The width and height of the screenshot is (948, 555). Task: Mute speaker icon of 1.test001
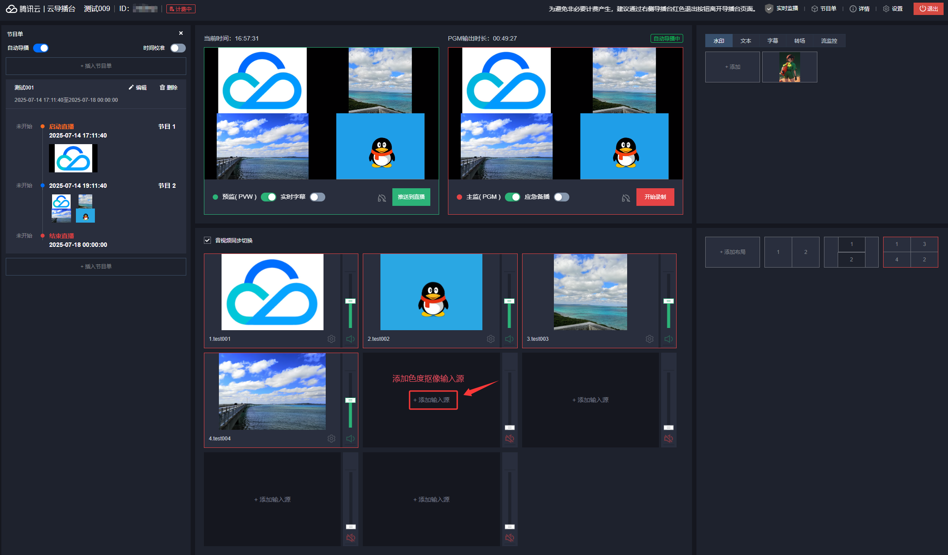tap(350, 339)
